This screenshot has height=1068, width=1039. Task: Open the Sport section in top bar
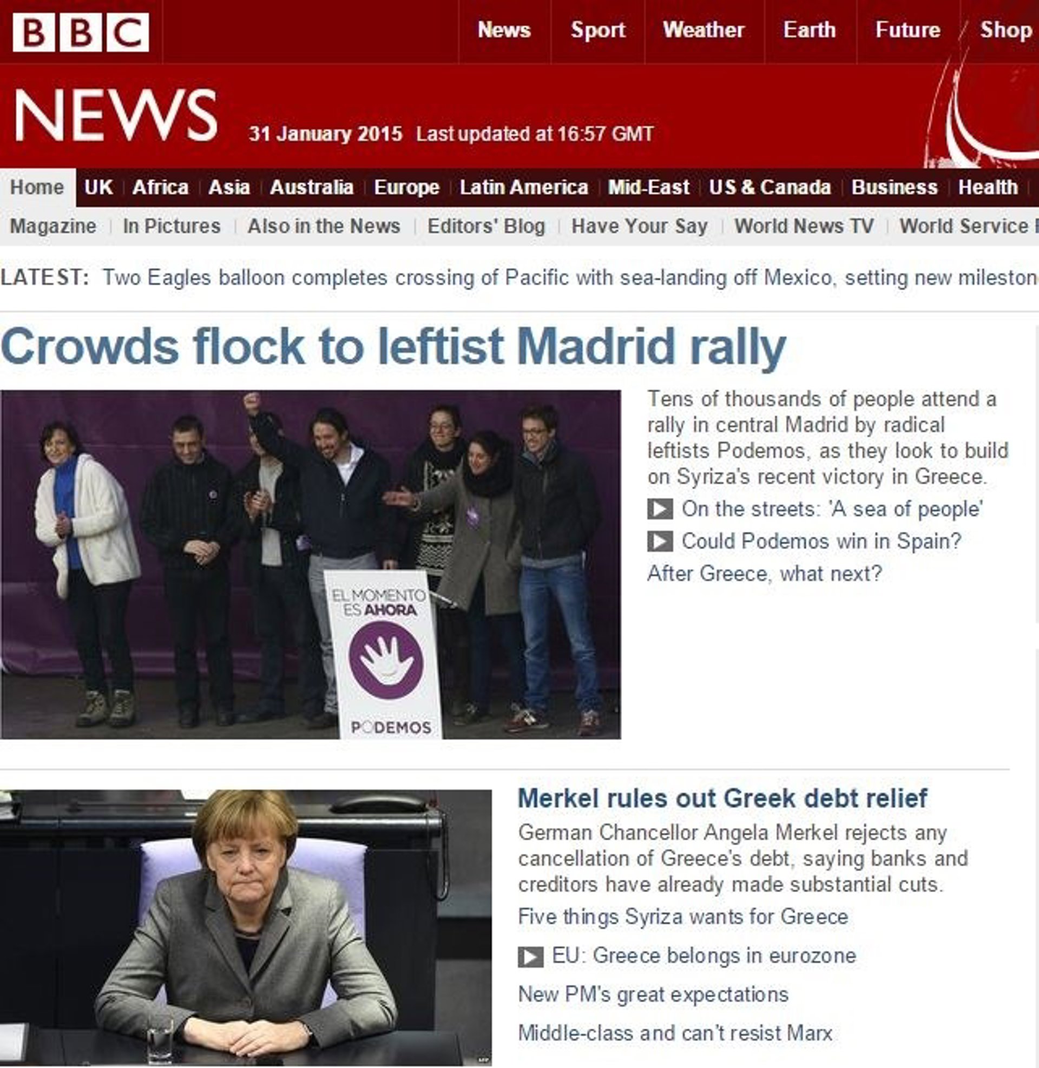pyautogui.click(x=598, y=30)
